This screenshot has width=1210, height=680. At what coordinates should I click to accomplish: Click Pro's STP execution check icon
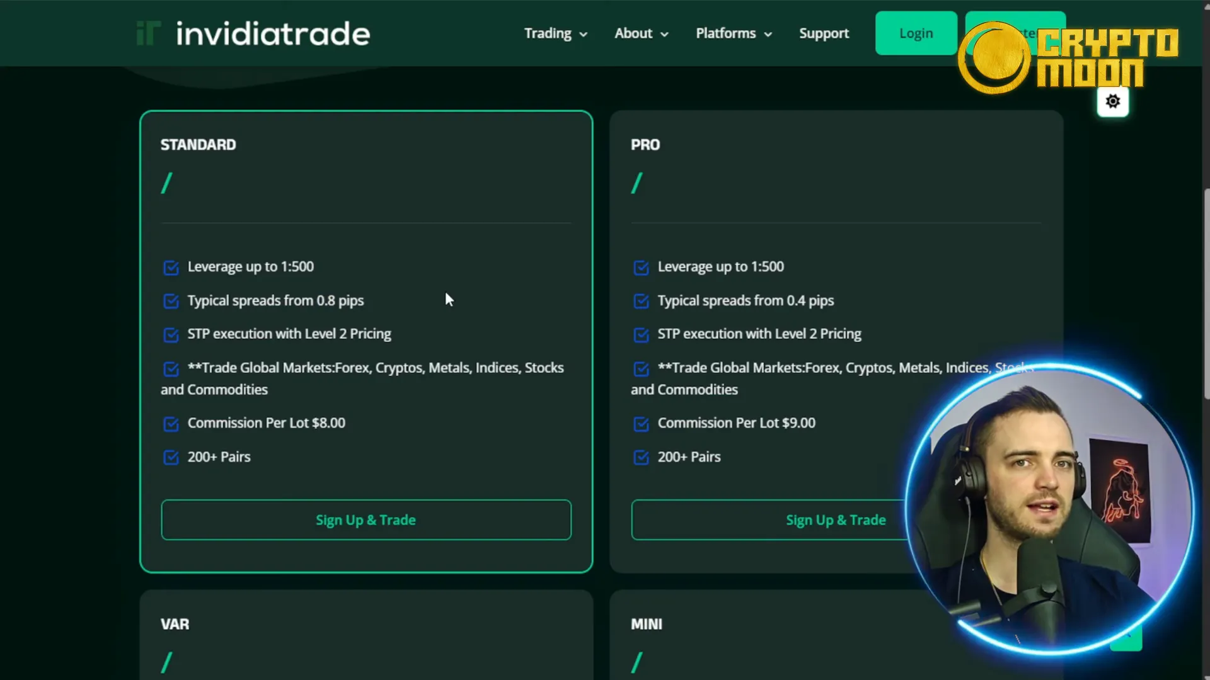pos(641,334)
